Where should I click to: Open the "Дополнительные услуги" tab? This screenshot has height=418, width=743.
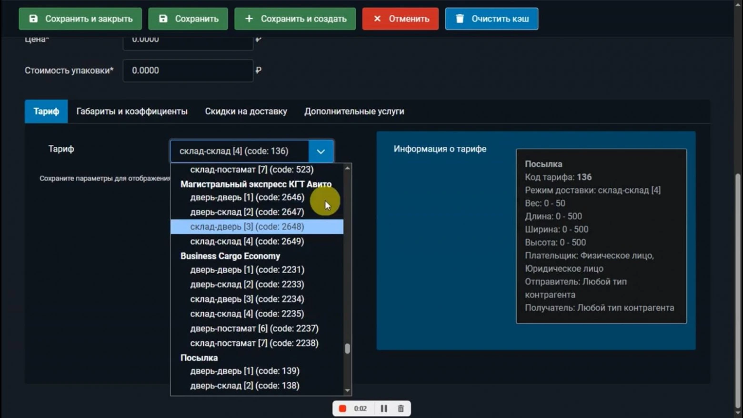tap(354, 112)
